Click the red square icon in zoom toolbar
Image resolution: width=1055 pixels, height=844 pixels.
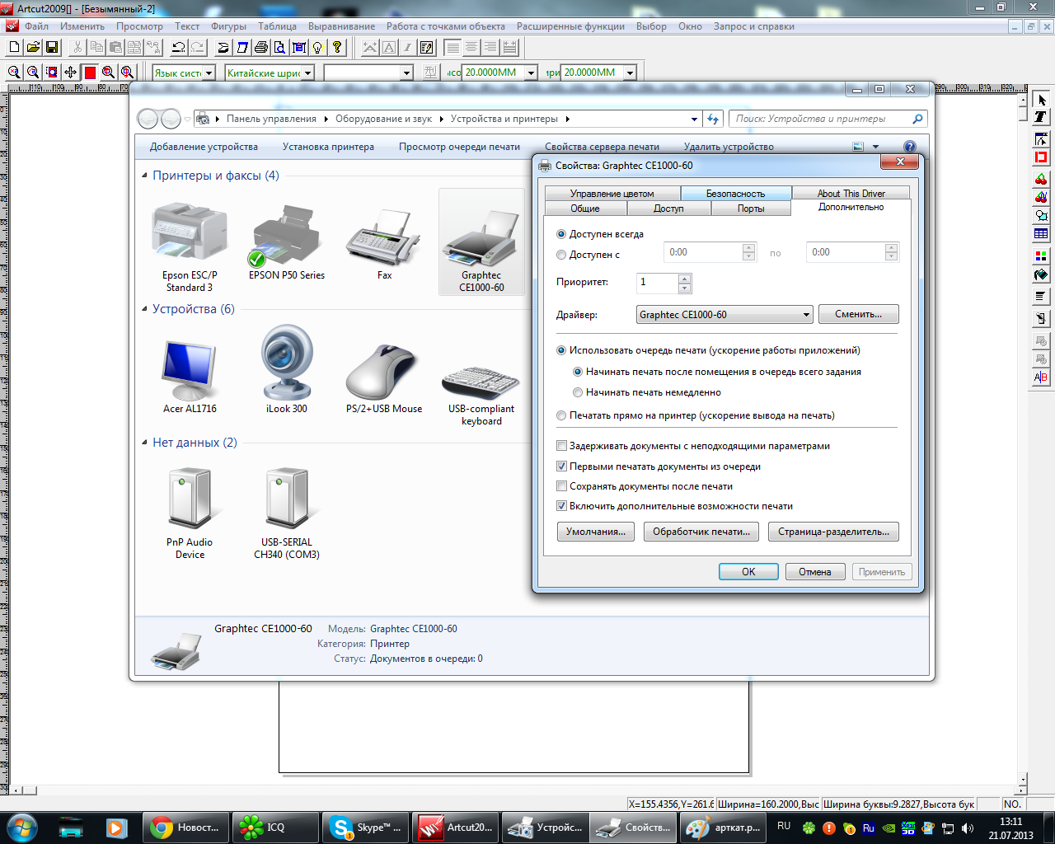pyautogui.click(x=90, y=73)
